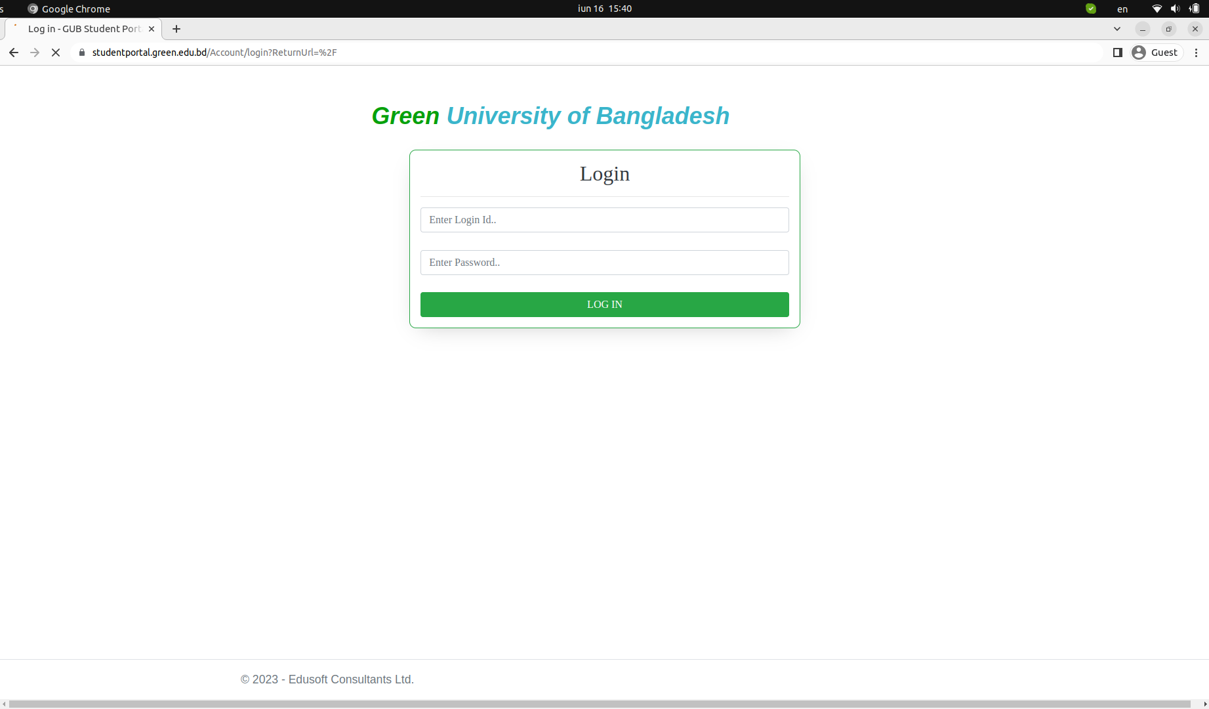The height and width of the screenshot is (709, 1209).
Task: Open the tab search chevron
Action: click(x=1117, y=29)
